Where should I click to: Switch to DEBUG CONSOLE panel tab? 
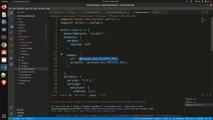click(80, 95)
